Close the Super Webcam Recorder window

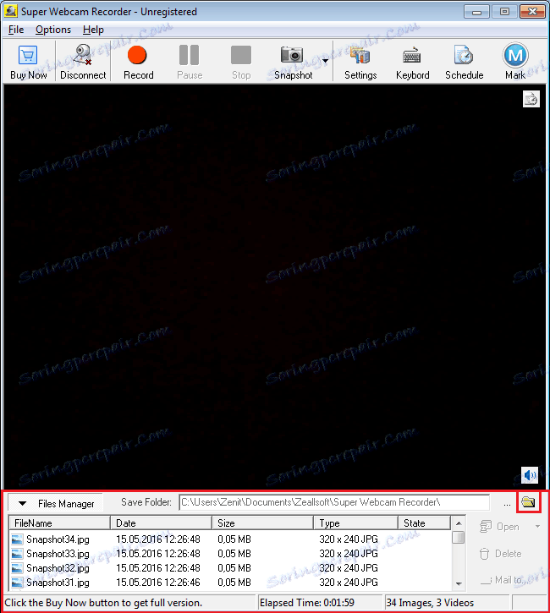(532, 12)
